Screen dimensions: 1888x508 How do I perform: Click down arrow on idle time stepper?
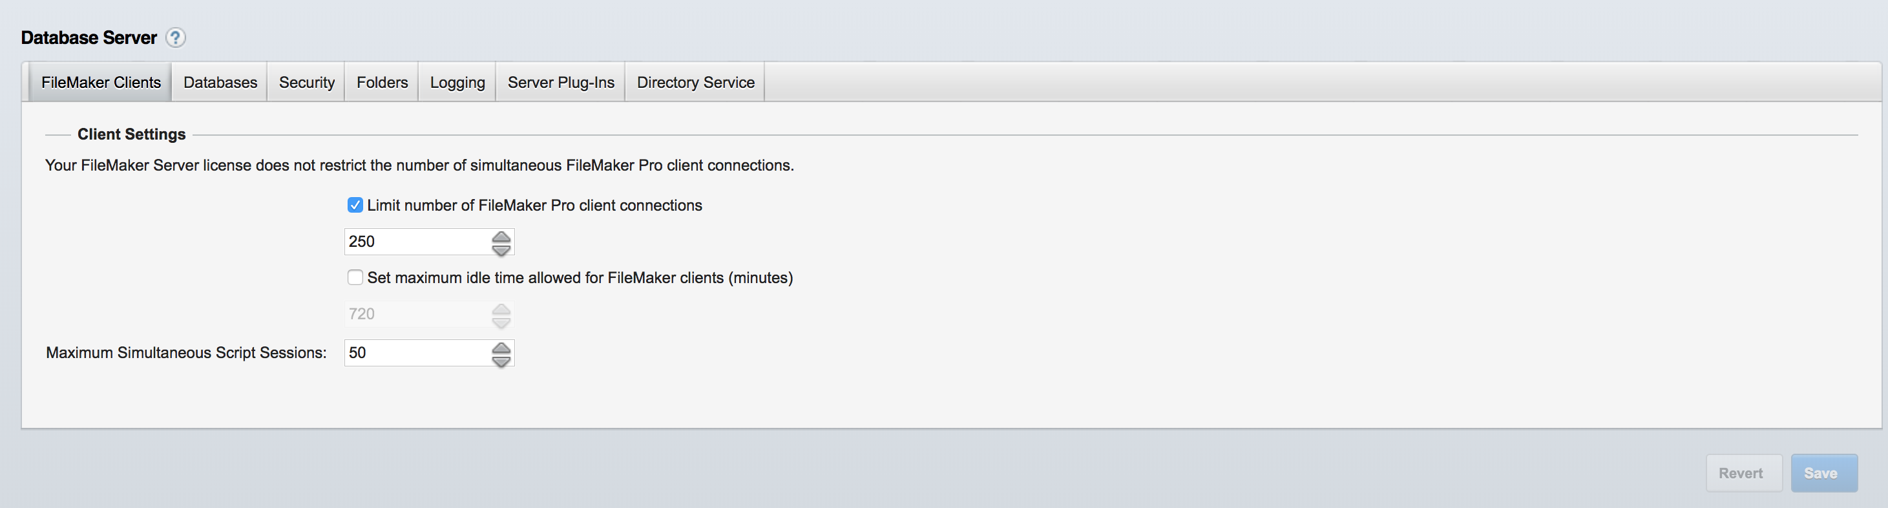click(x=501, y=322)
